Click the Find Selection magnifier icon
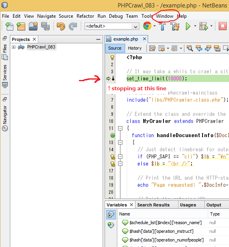The image size is (229, 247). 190,48
